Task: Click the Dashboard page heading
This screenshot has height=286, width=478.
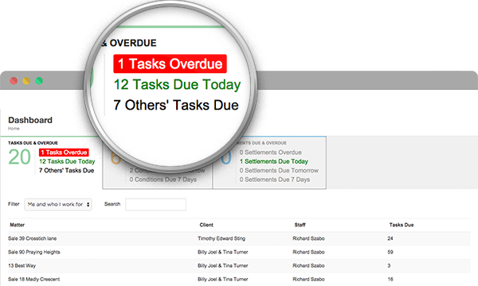Action: [30, 120]
